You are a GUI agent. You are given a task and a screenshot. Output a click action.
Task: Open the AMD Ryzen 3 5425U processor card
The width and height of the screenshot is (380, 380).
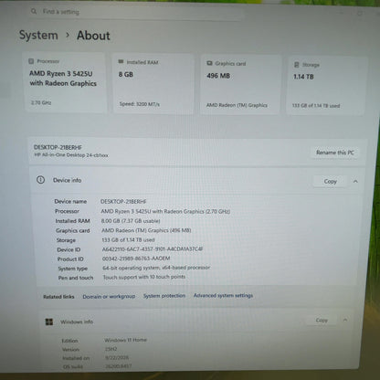(x=66, y=82)
